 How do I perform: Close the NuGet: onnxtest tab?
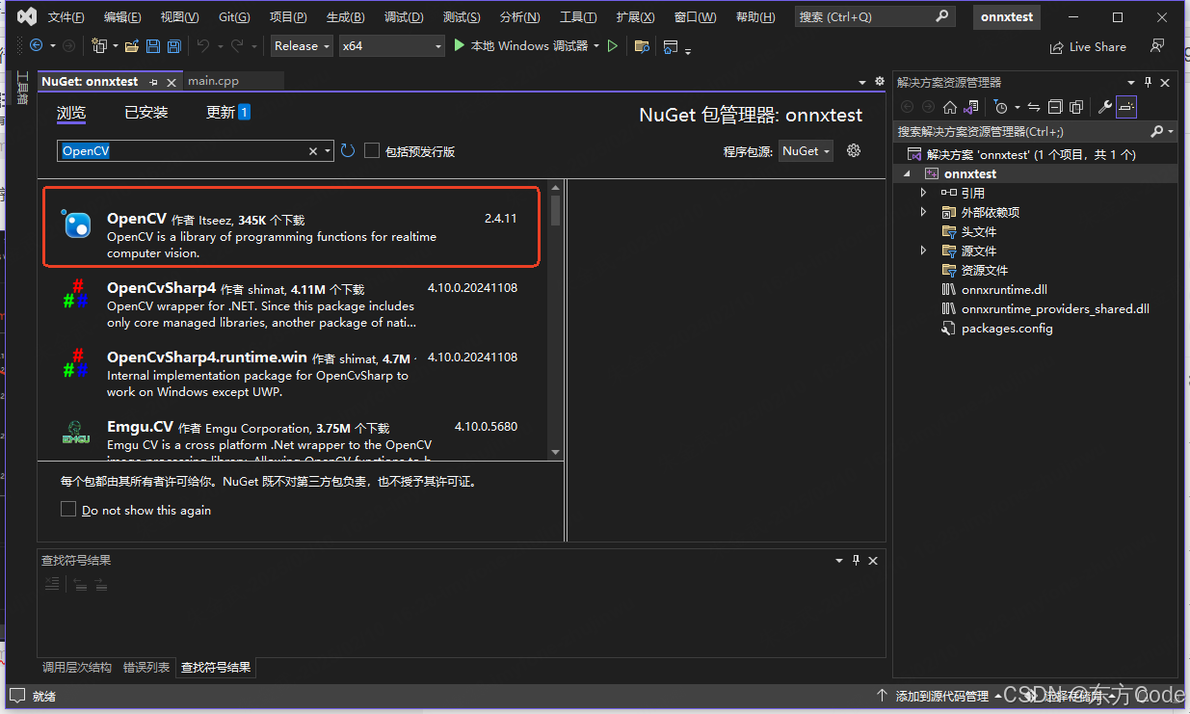click(x=172, y=83)
